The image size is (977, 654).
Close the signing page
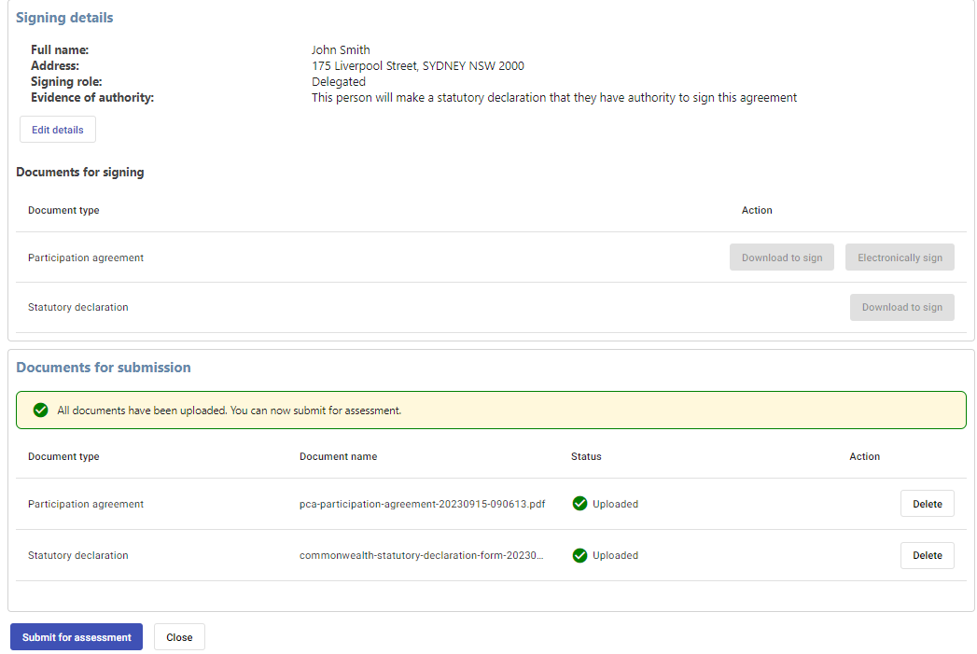coord(179,637)
